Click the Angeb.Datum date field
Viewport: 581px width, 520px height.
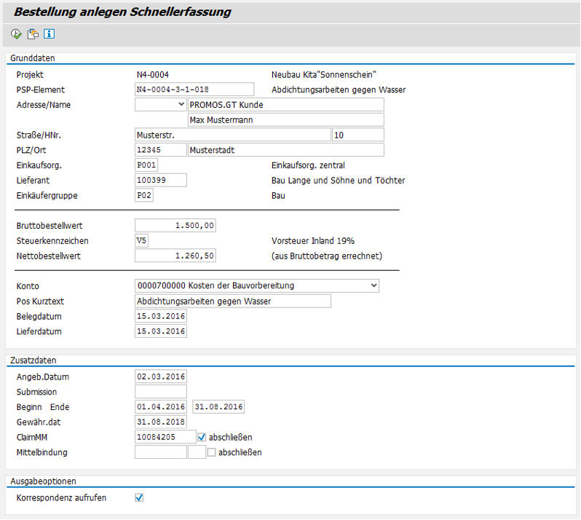point(161,377)
